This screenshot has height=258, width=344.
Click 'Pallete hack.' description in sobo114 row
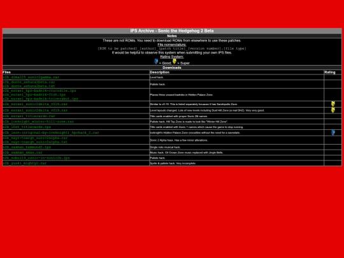(x=158, y=158)
